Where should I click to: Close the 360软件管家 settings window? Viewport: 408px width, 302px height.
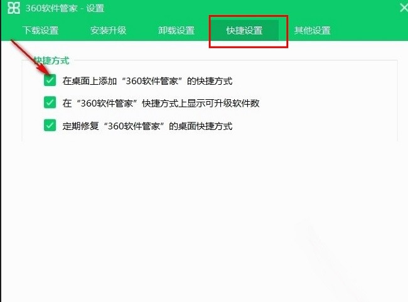(404, 8)
